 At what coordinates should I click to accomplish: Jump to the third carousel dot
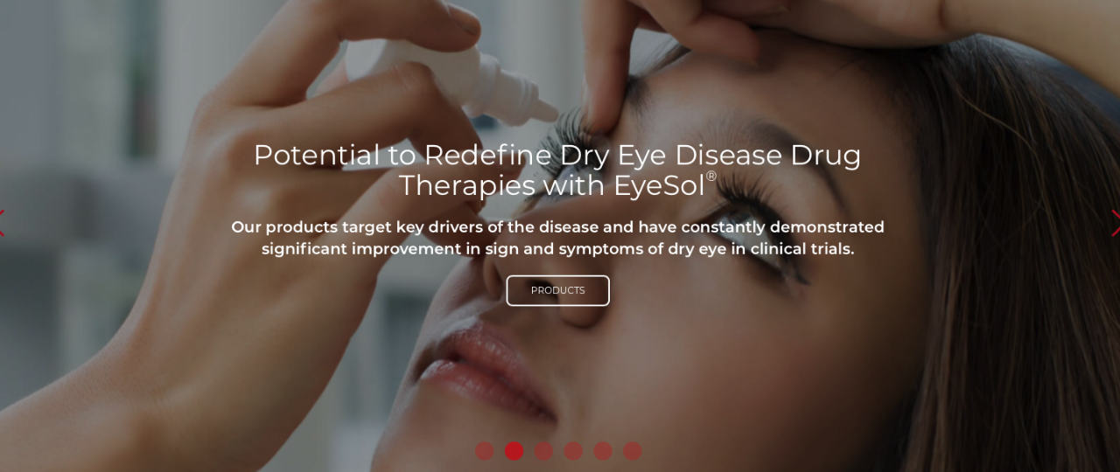pyautogui.click(x=543, y=451)
